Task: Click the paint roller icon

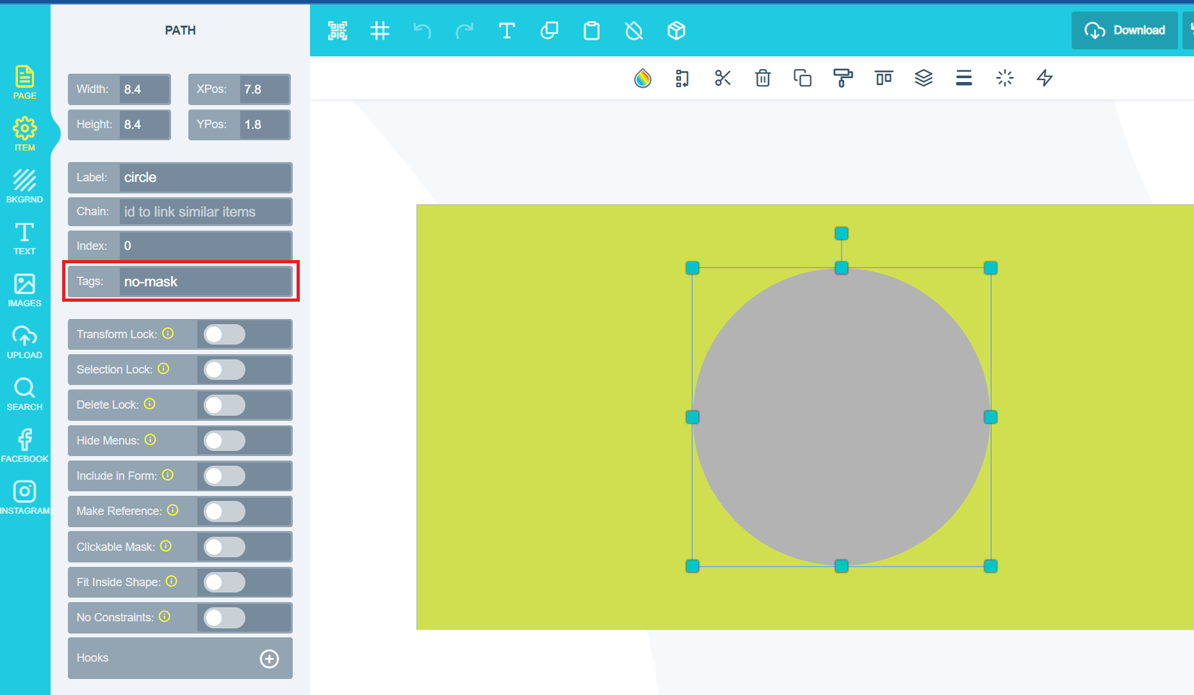Action: pyautogui.click(x=843, y=78)
